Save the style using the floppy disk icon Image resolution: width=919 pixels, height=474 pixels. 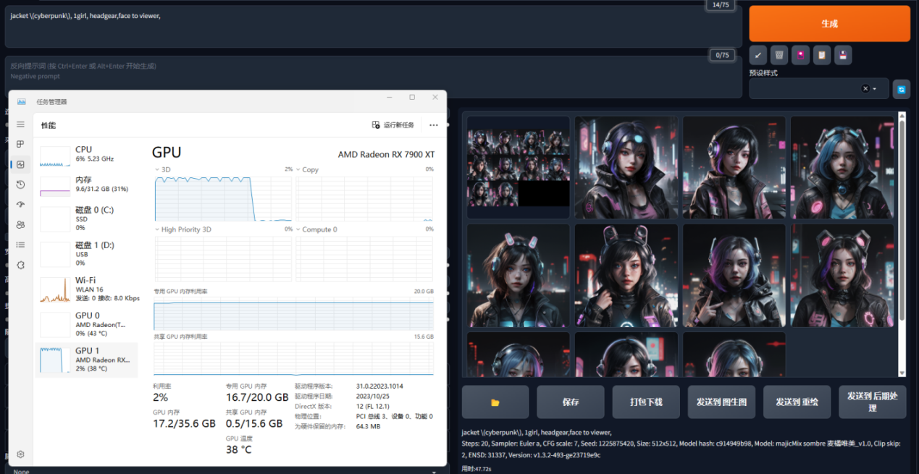(842, 55)
